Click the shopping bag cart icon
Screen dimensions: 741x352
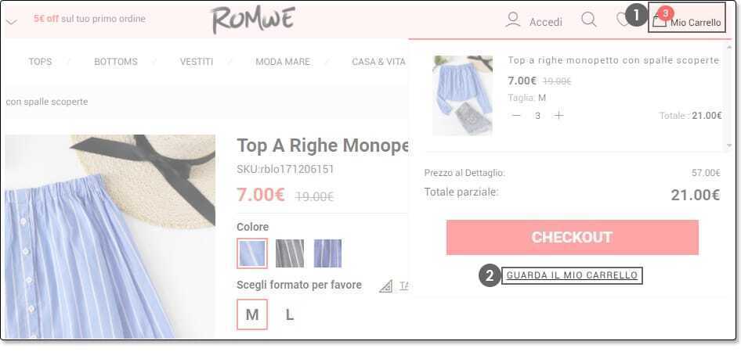click(659, 21)
